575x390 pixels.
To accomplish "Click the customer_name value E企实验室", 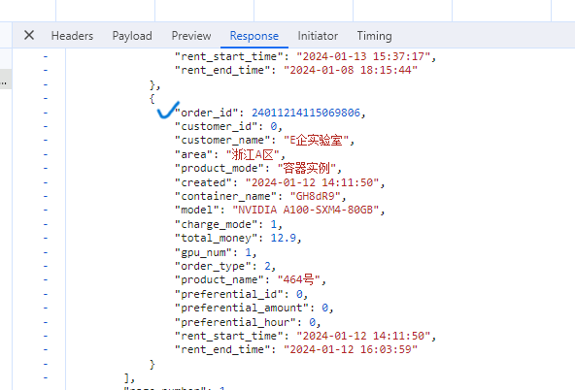I will point(317,141).
